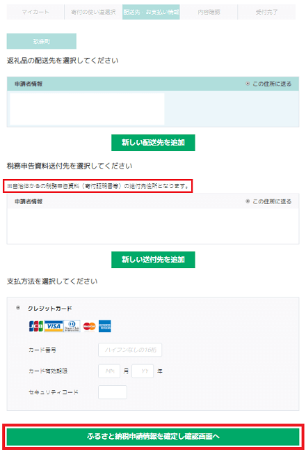306x450 pixels.
Task: Open the マイカート step tab
Action: pos(35,12)
